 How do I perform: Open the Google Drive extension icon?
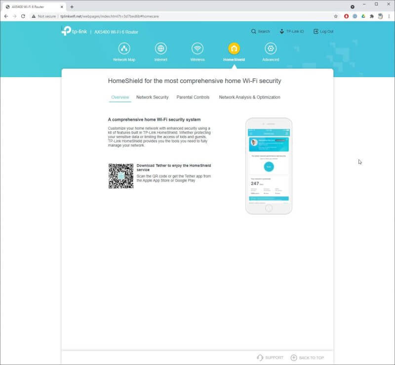pyautogui.click(x=363, y=16)
